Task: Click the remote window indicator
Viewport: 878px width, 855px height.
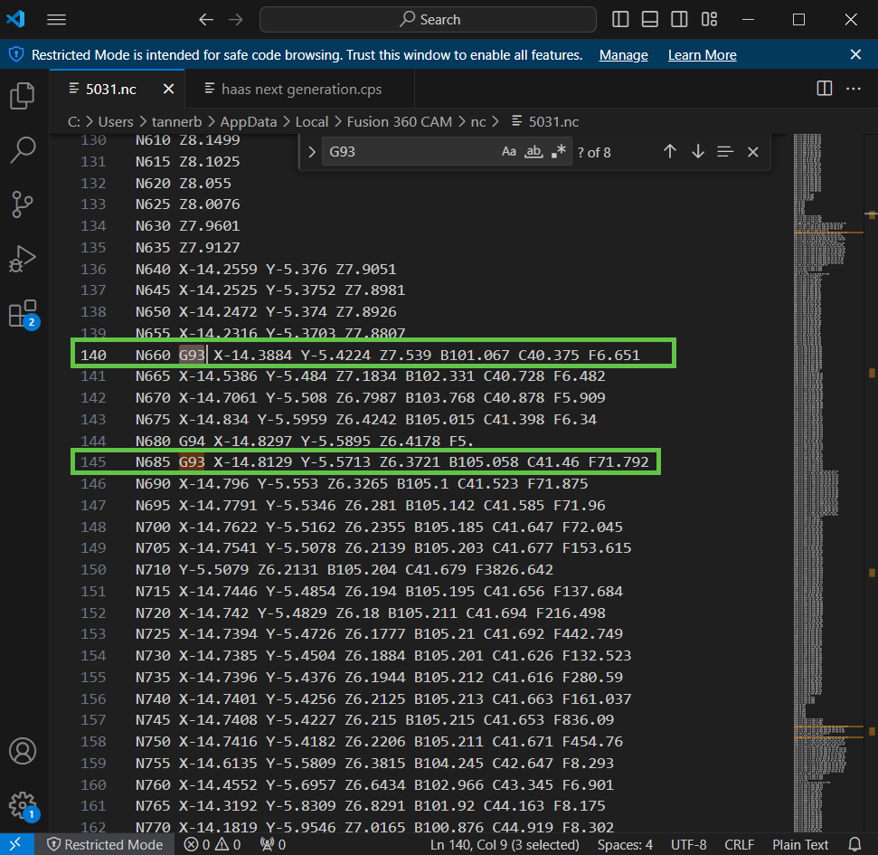Action: 16,844
